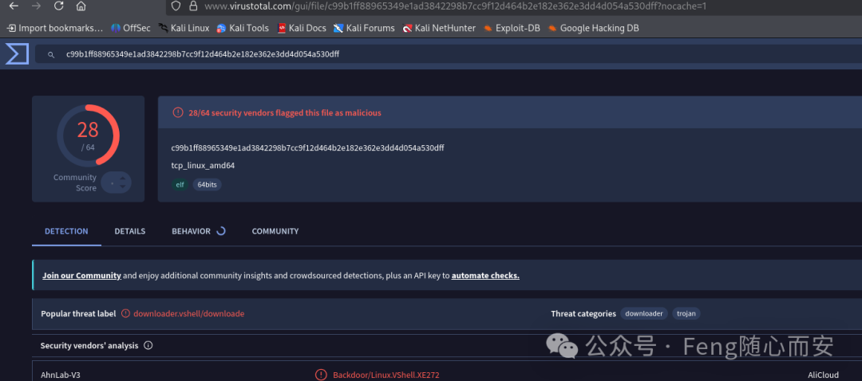Click Security vendors' analysis info icon

point(148,345)
